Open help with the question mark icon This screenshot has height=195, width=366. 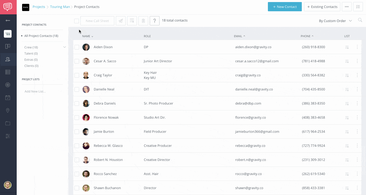[x=154, y=21]
